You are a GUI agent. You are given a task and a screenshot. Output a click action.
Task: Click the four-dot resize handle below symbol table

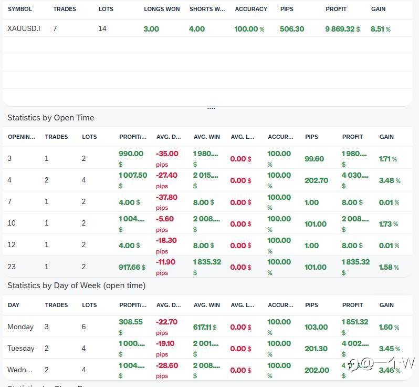(211, 108)
